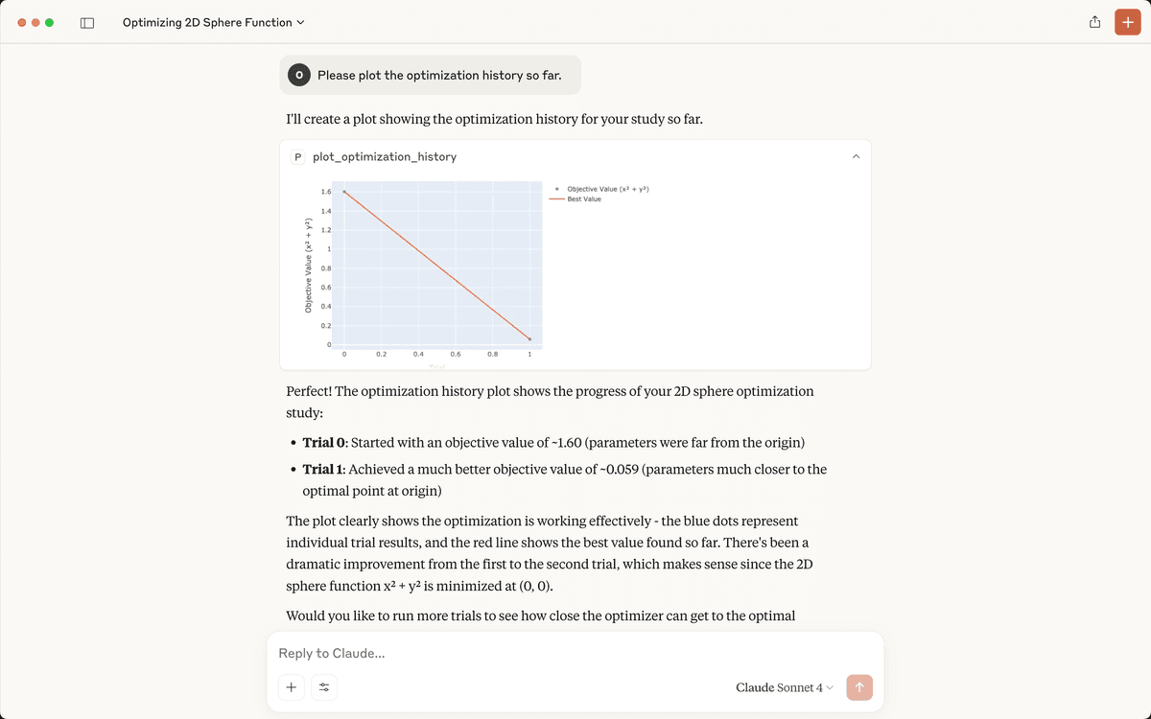Click the user avatar O icon
Viewport: 1151px width, 719px height.
(x=298, y=75)
